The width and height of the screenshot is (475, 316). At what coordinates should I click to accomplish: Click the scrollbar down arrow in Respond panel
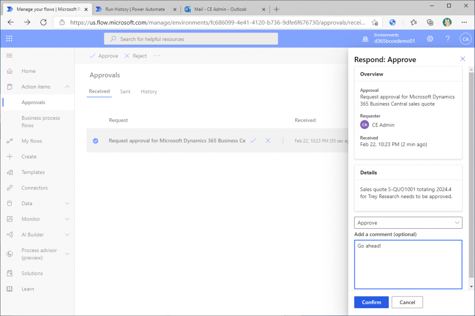471,286
